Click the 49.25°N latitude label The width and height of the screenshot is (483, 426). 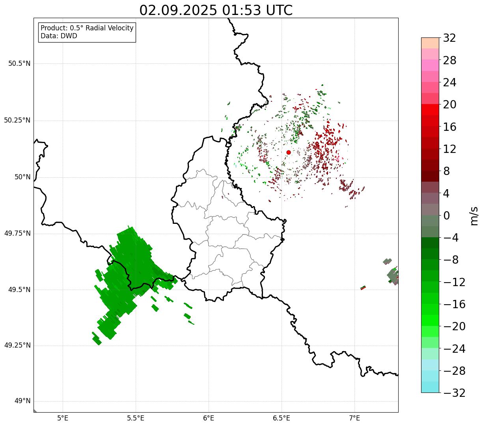coord(17,345)
